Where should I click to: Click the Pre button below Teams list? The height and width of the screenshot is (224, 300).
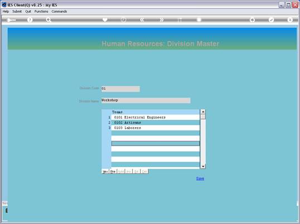click(x=113, y=172)
